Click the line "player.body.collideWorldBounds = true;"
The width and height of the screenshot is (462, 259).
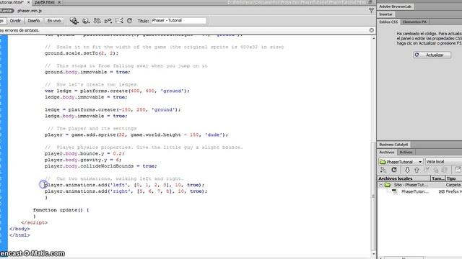tap(101, 166)
